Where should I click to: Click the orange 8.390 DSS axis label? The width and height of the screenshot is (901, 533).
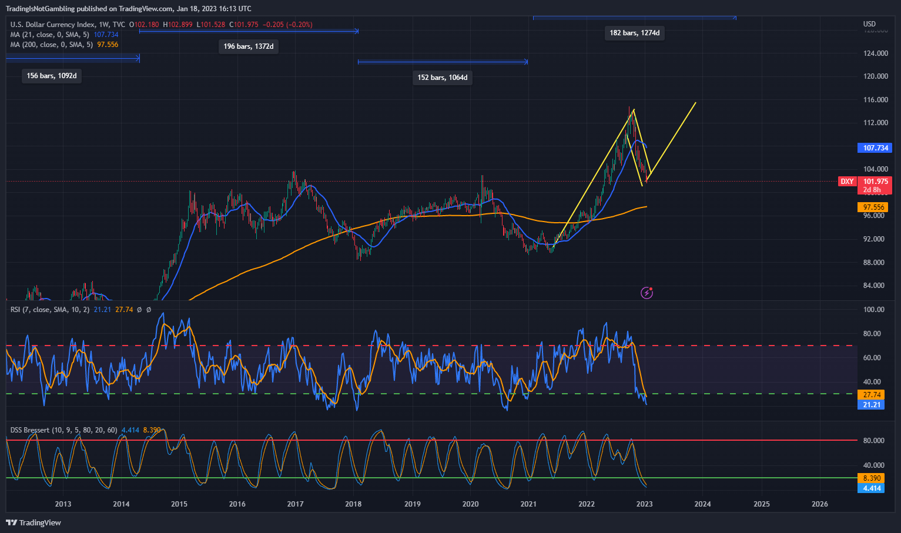[x=871, y=478]
